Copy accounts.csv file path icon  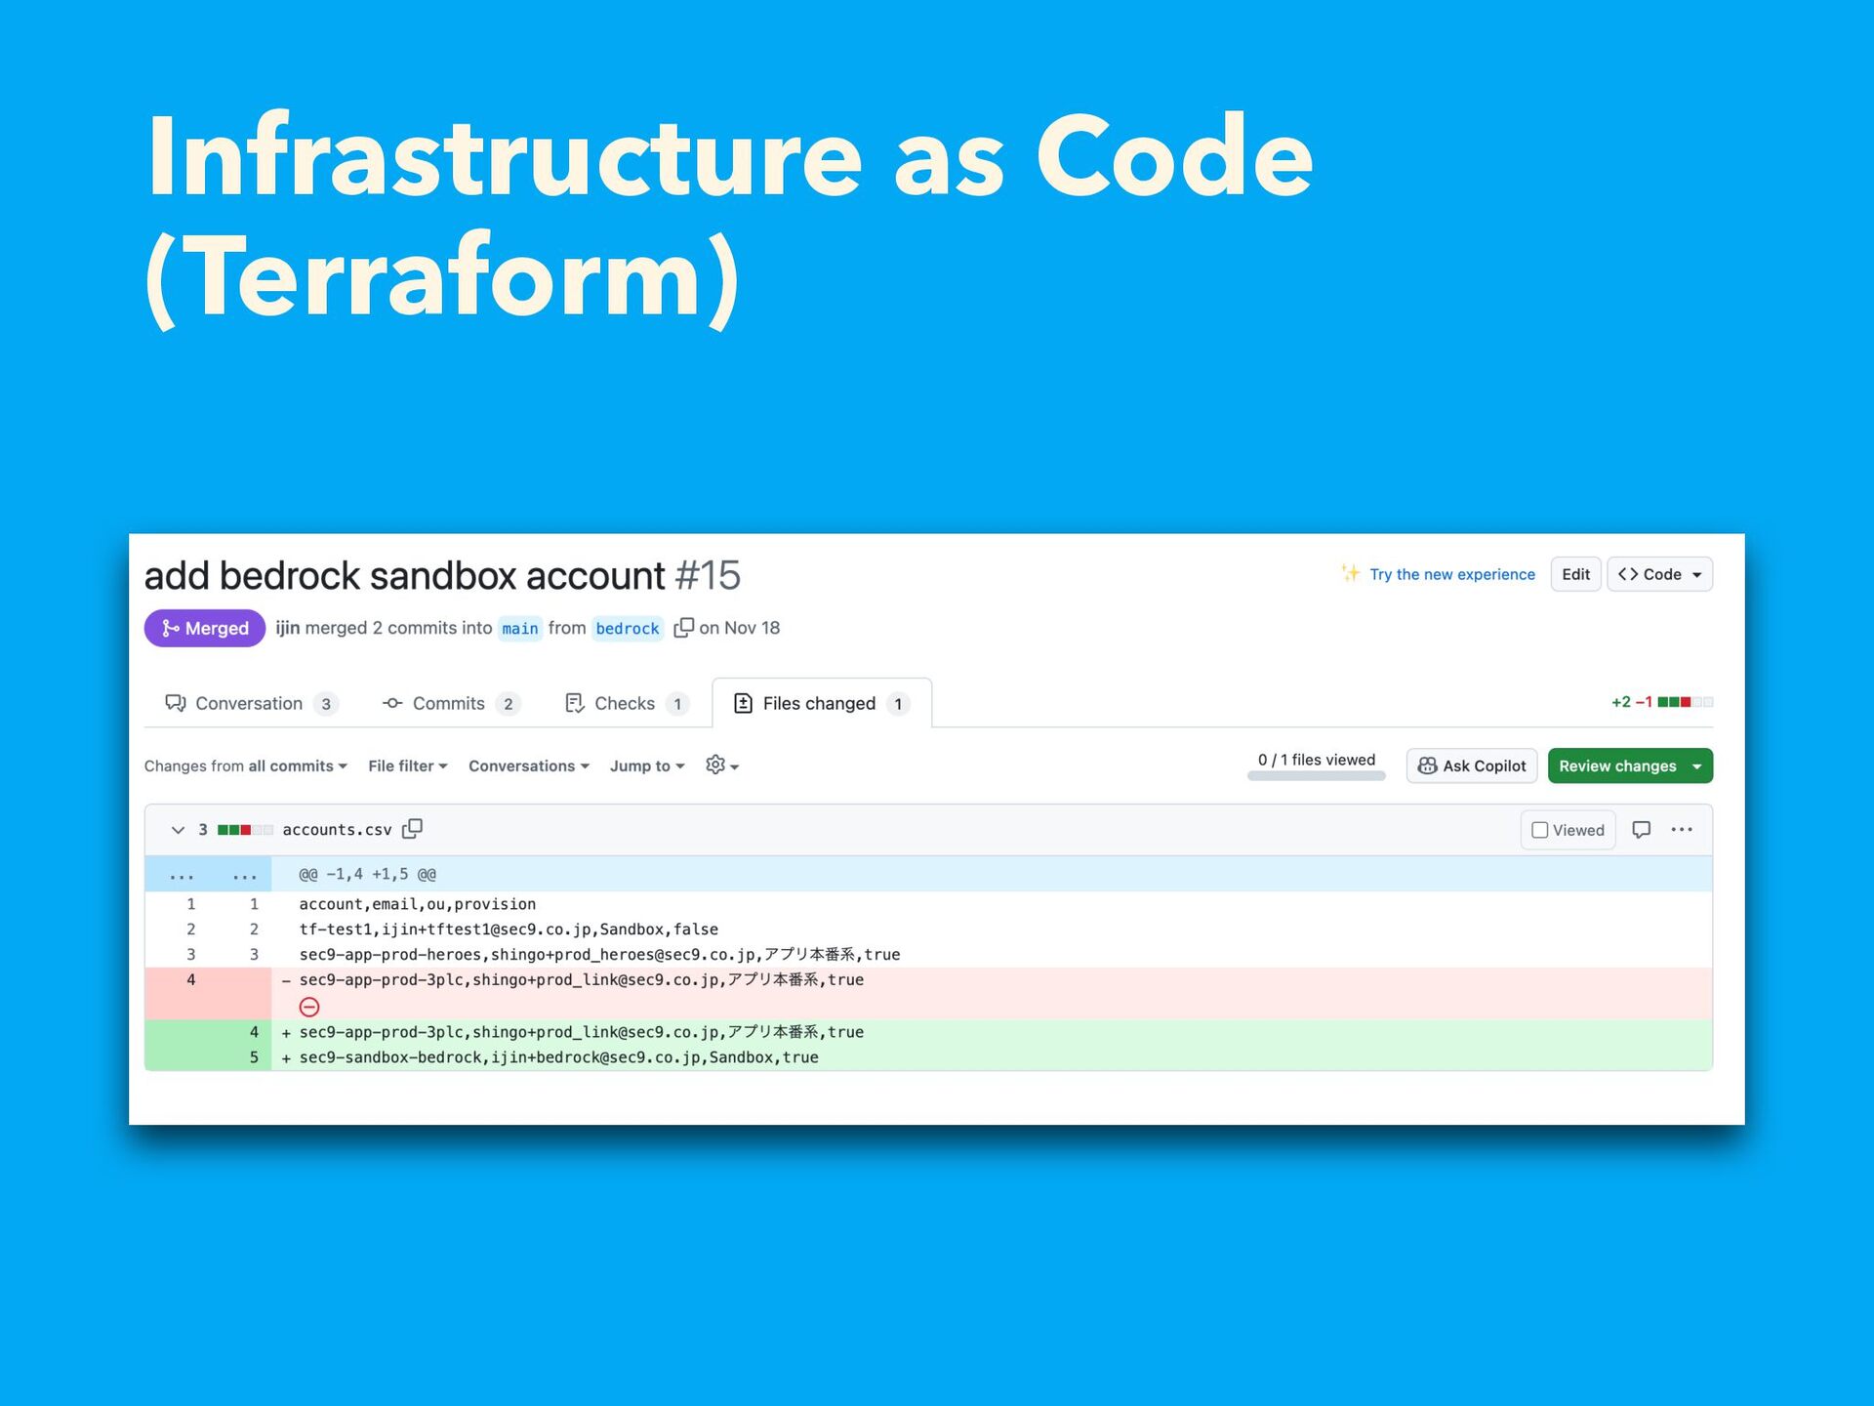[x=413, y=829]
